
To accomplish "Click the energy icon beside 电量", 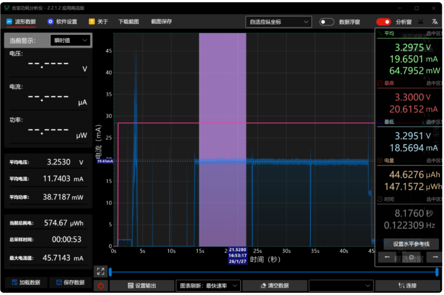I will pyautogui.click(x=380, y=160).
